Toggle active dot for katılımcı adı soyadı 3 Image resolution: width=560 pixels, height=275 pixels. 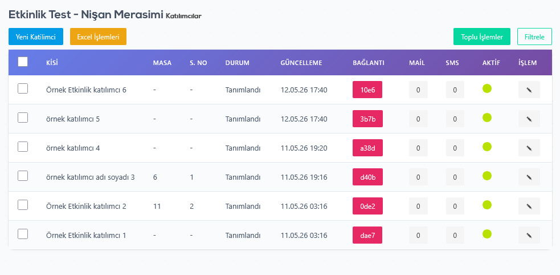click(487, 176)
